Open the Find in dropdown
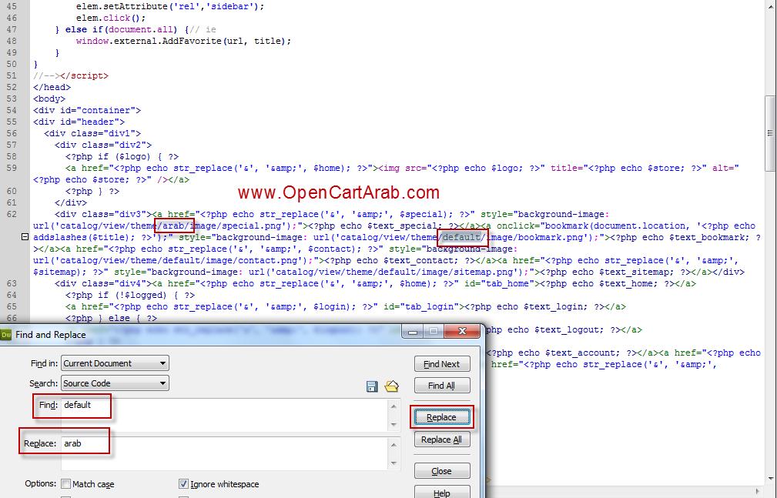The image size is (777, 498). click(x=115, y=363)
